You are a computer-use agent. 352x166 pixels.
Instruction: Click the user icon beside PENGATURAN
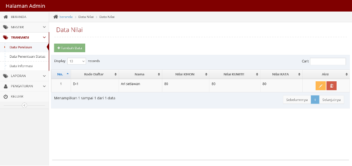6,86
